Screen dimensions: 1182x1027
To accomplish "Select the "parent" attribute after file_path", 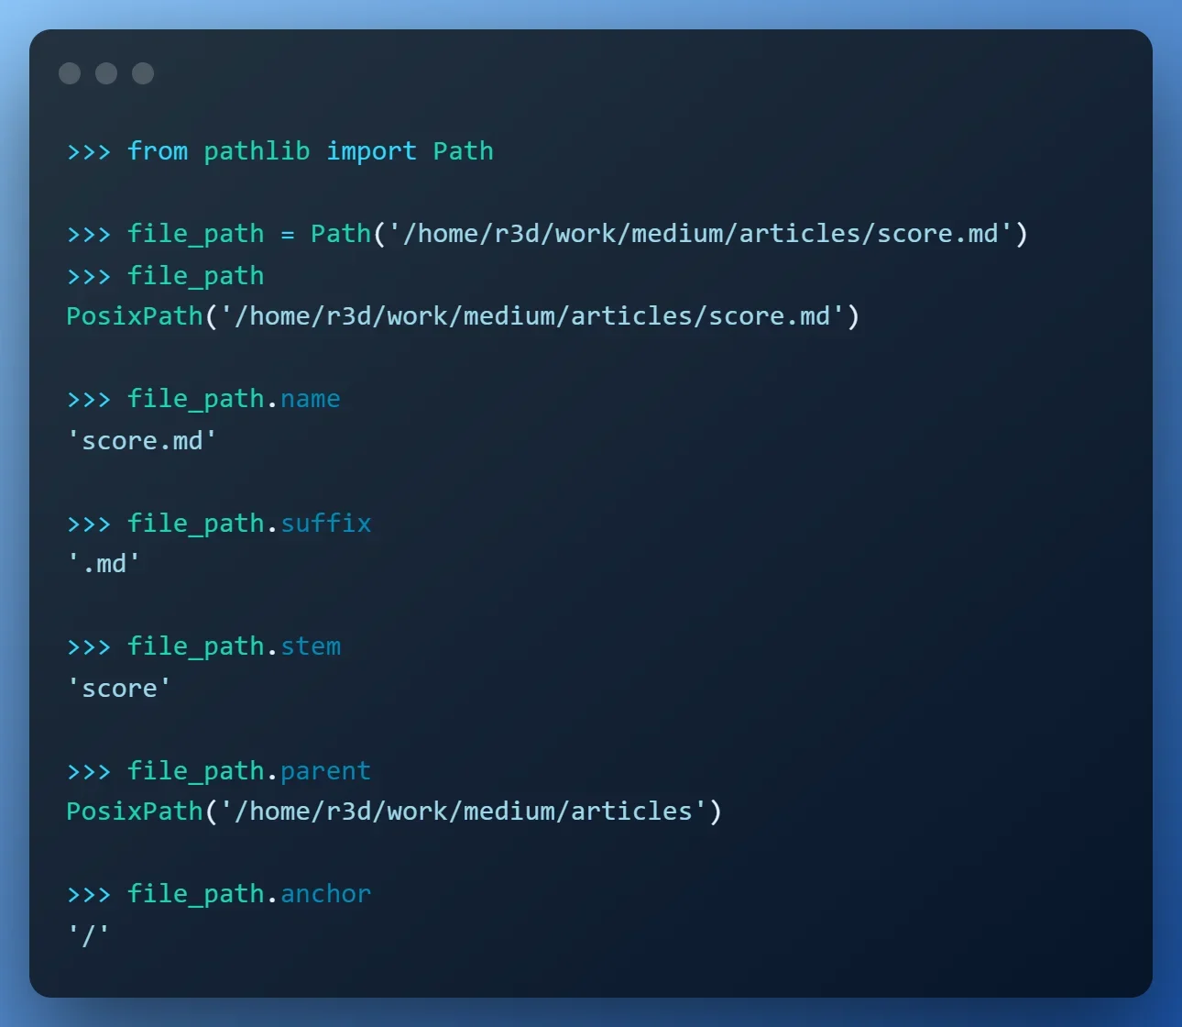I will [326, 771].
